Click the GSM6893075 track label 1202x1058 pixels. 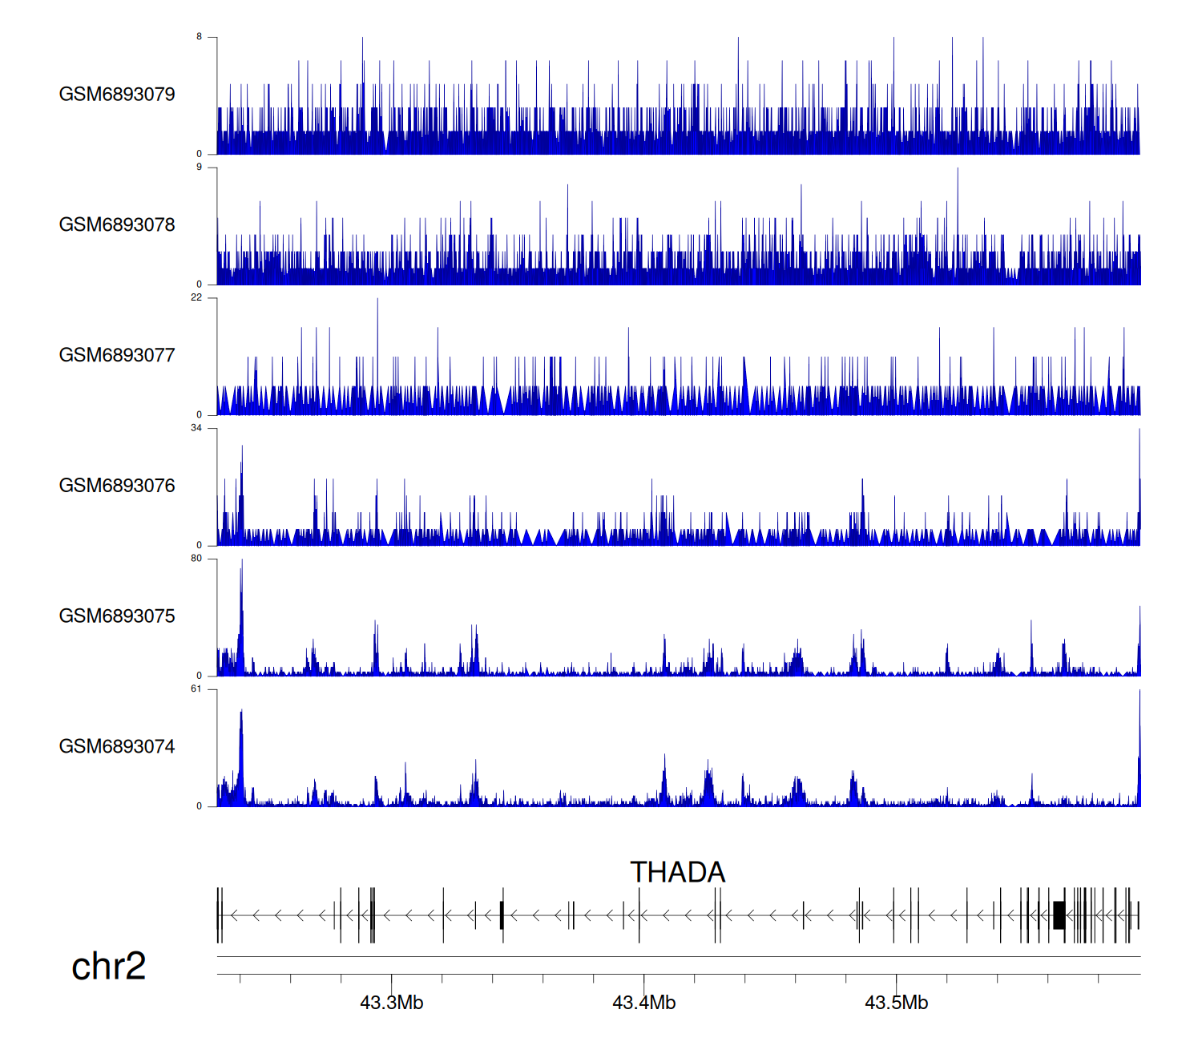[117, 616]
